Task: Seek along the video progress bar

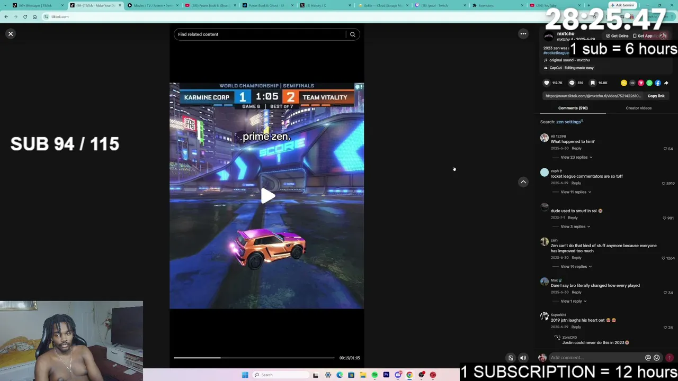Action: pos(254,358)
